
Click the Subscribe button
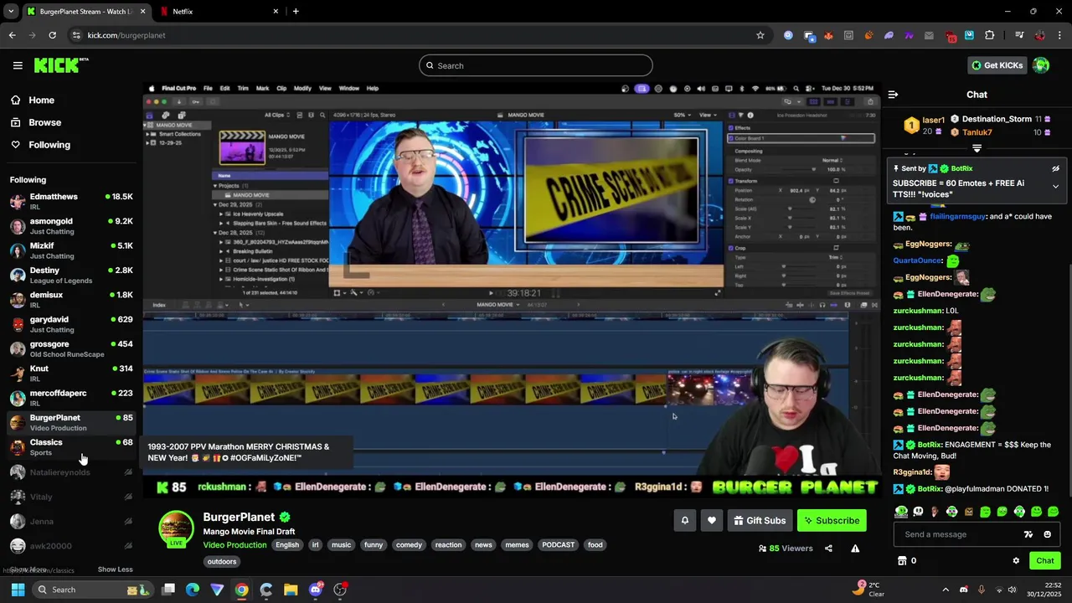point(832,520)
